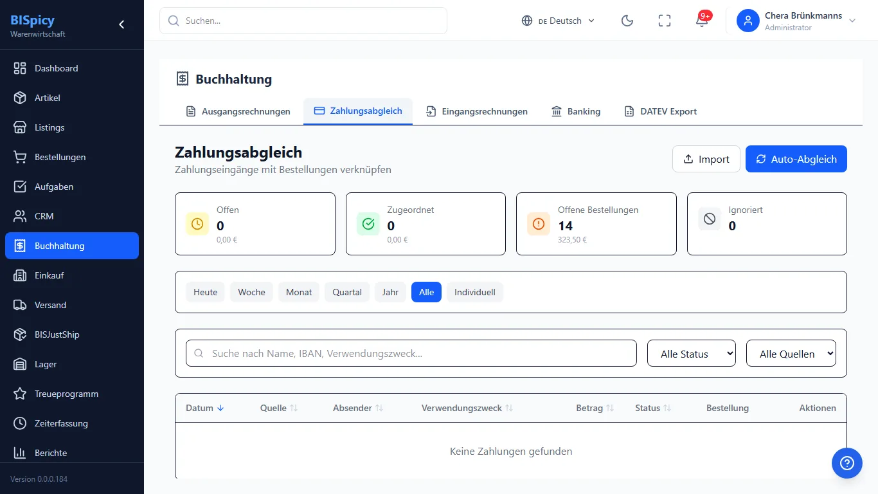Filter payments by Jahr
The width and height of the screenshot is (878, 494).
tap(390, 292)
